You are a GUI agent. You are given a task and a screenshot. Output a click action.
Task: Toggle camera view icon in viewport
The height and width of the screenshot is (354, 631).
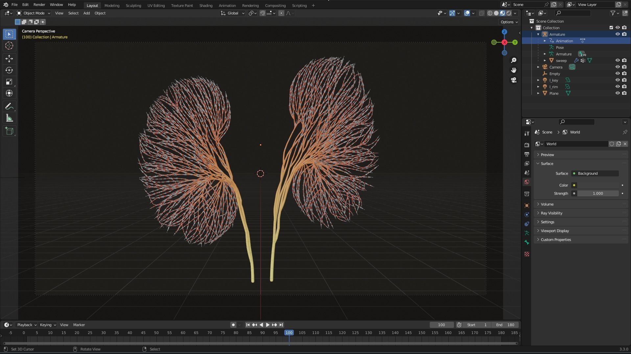coord(514,80)
